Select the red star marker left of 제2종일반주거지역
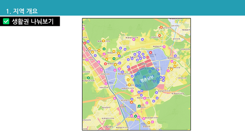245x137 pixels. click(x=106, y=64)
